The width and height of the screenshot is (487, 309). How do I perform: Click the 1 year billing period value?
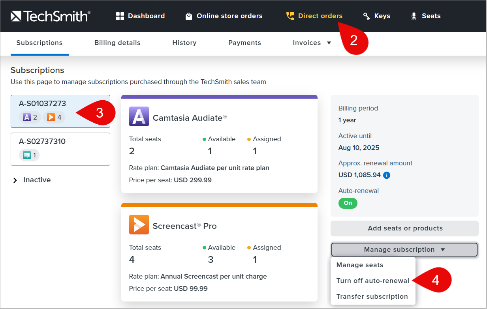(347, 120)
